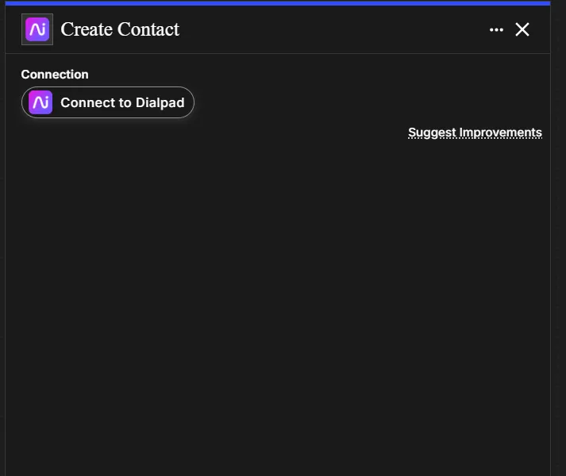Image resolution: width=566 pixels, height=476 pixels.
Task: Show step options via ellipsis icon
Action: (496, 29)
